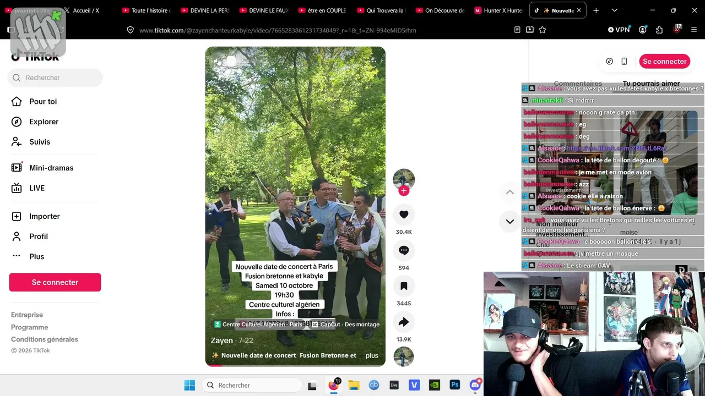The image size is (705, 396).
Task: Click the red Se connecter sidebar button
Action: click(55, 282)
